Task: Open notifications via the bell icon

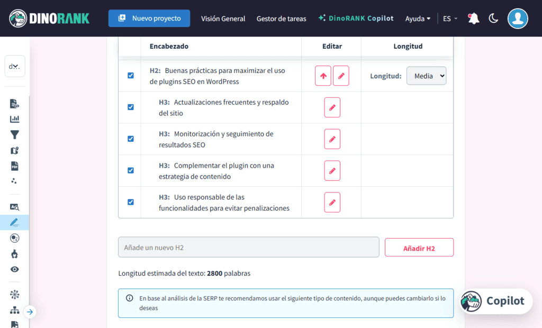Action: (x=473, y=17)
